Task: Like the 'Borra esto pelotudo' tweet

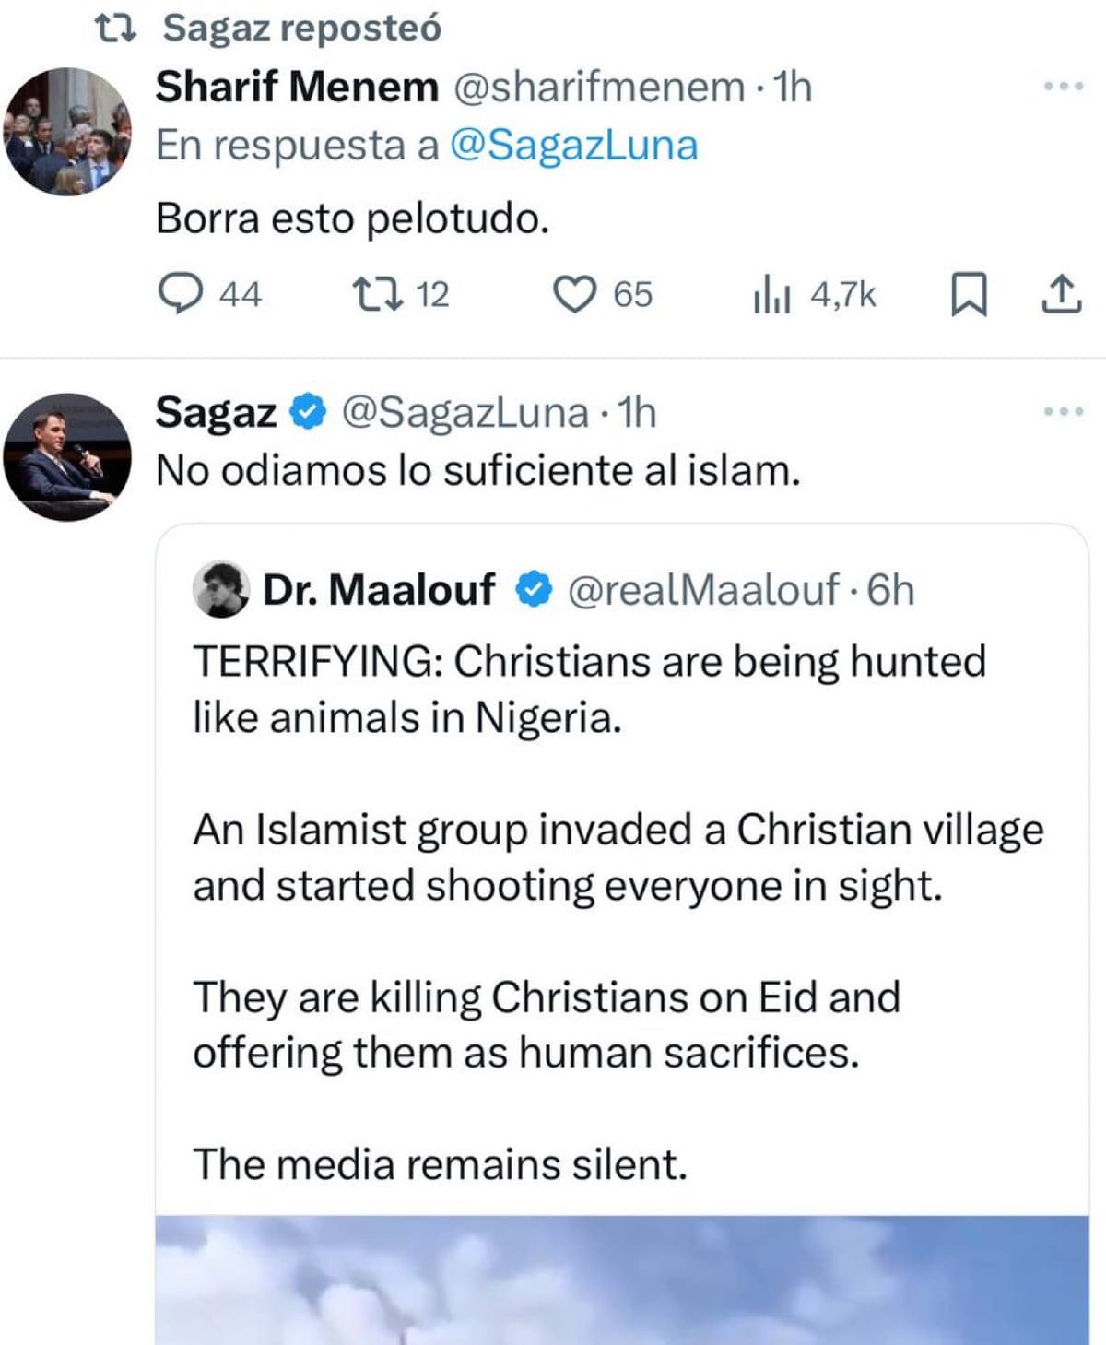Action: coord(575,294)
